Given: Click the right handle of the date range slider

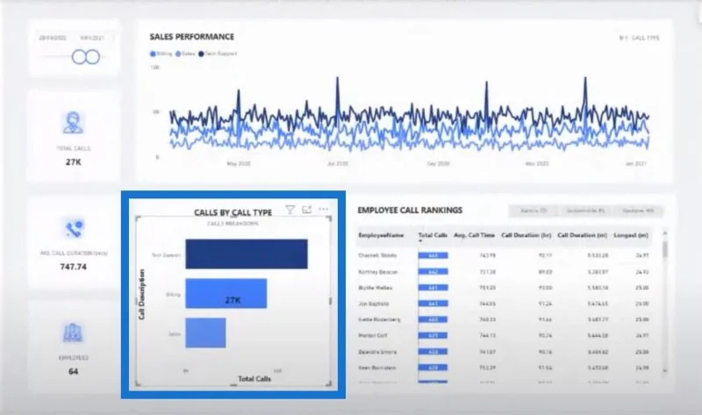Looking at the screenshot, I should click(93, 57).
